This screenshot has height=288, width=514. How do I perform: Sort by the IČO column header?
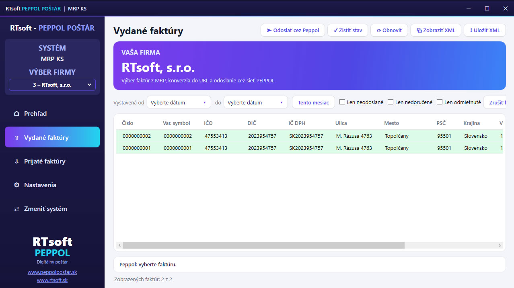pos(208,123)
